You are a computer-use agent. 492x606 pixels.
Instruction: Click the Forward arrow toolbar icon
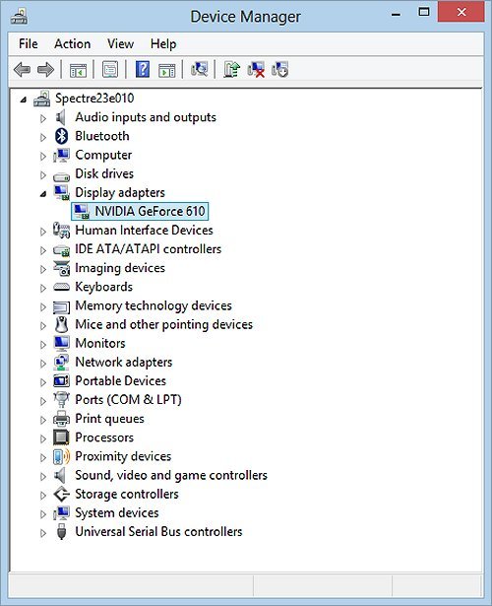pos(45,70)
